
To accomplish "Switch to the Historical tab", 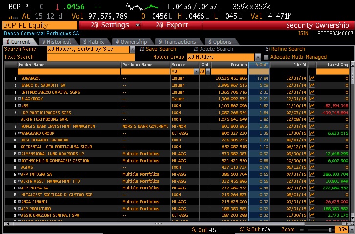I will point(58,42).
